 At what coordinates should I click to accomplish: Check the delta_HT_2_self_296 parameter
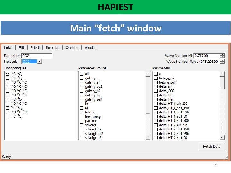click(x=156, y=133)
